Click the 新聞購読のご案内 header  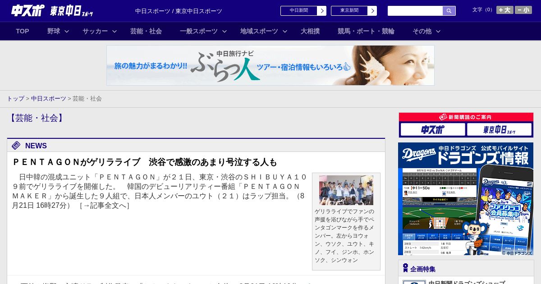(466, 117)
